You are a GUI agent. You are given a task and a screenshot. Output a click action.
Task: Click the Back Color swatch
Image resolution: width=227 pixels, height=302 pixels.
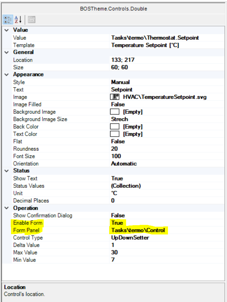point(115,126)
